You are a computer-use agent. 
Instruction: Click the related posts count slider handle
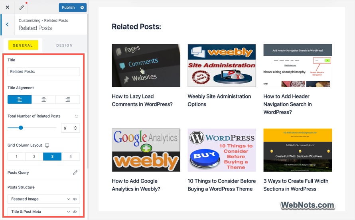(21, 128)
